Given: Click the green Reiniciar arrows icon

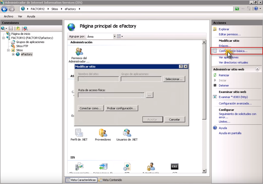Looking at the screenshot, I should tap(215, 75).
